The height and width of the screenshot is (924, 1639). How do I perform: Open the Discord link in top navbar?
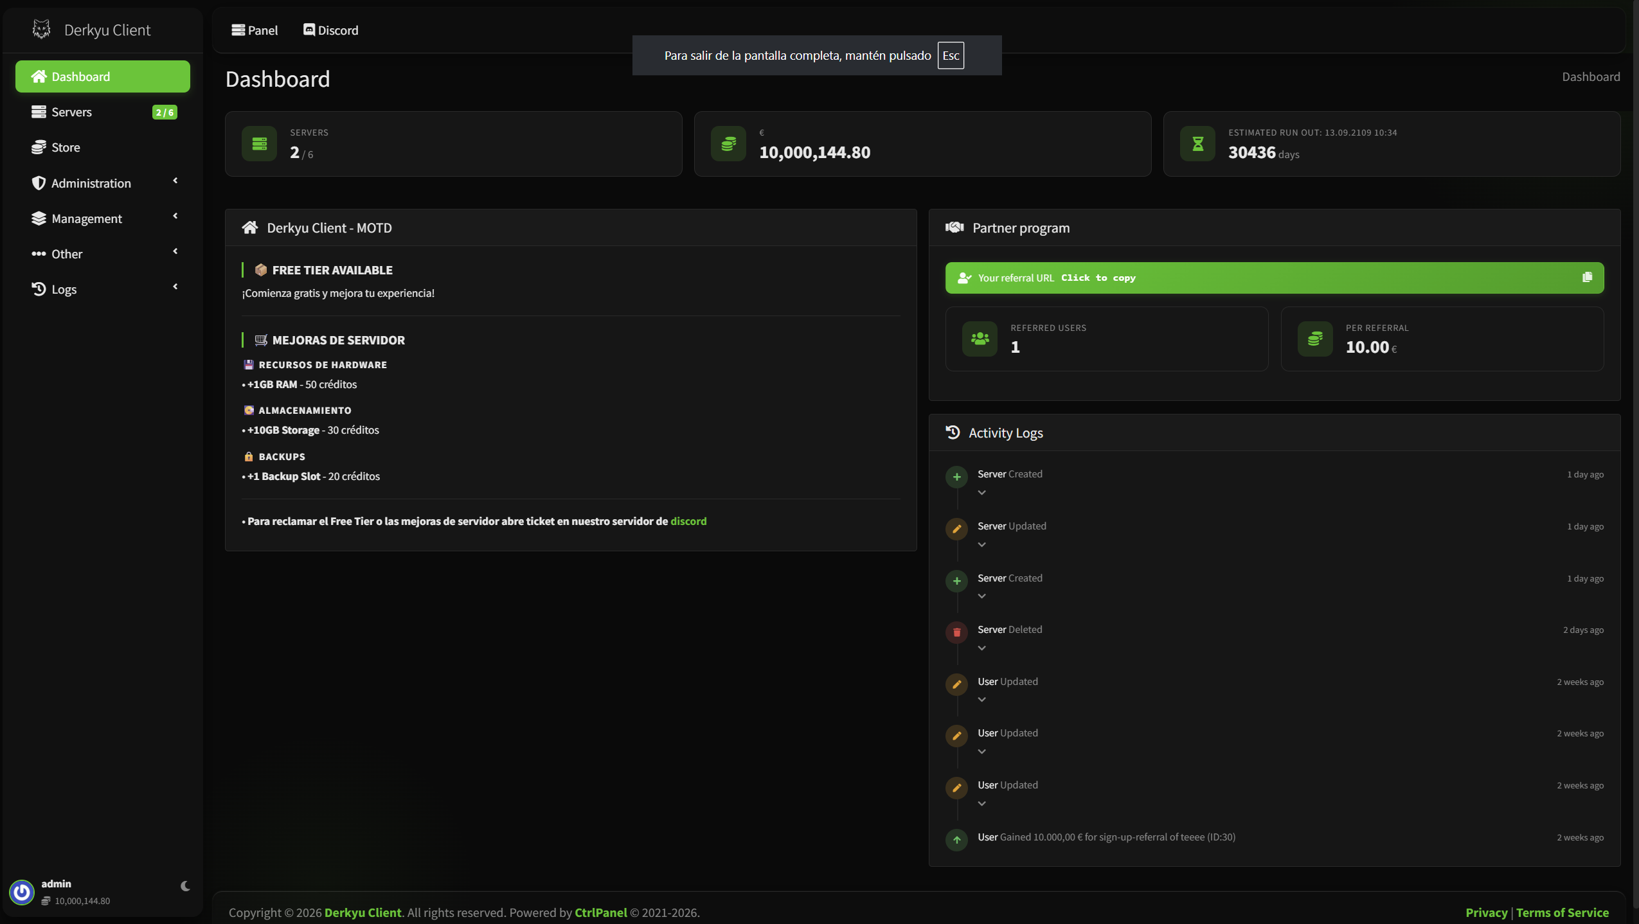tap(330, 30)
